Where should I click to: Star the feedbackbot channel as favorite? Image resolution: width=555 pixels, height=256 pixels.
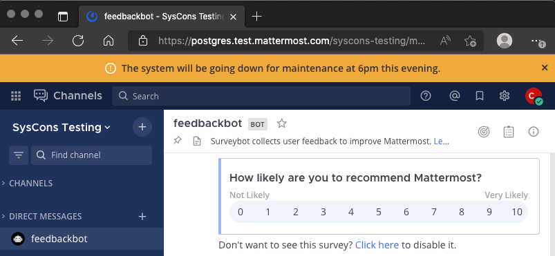(x=282, y=124)
